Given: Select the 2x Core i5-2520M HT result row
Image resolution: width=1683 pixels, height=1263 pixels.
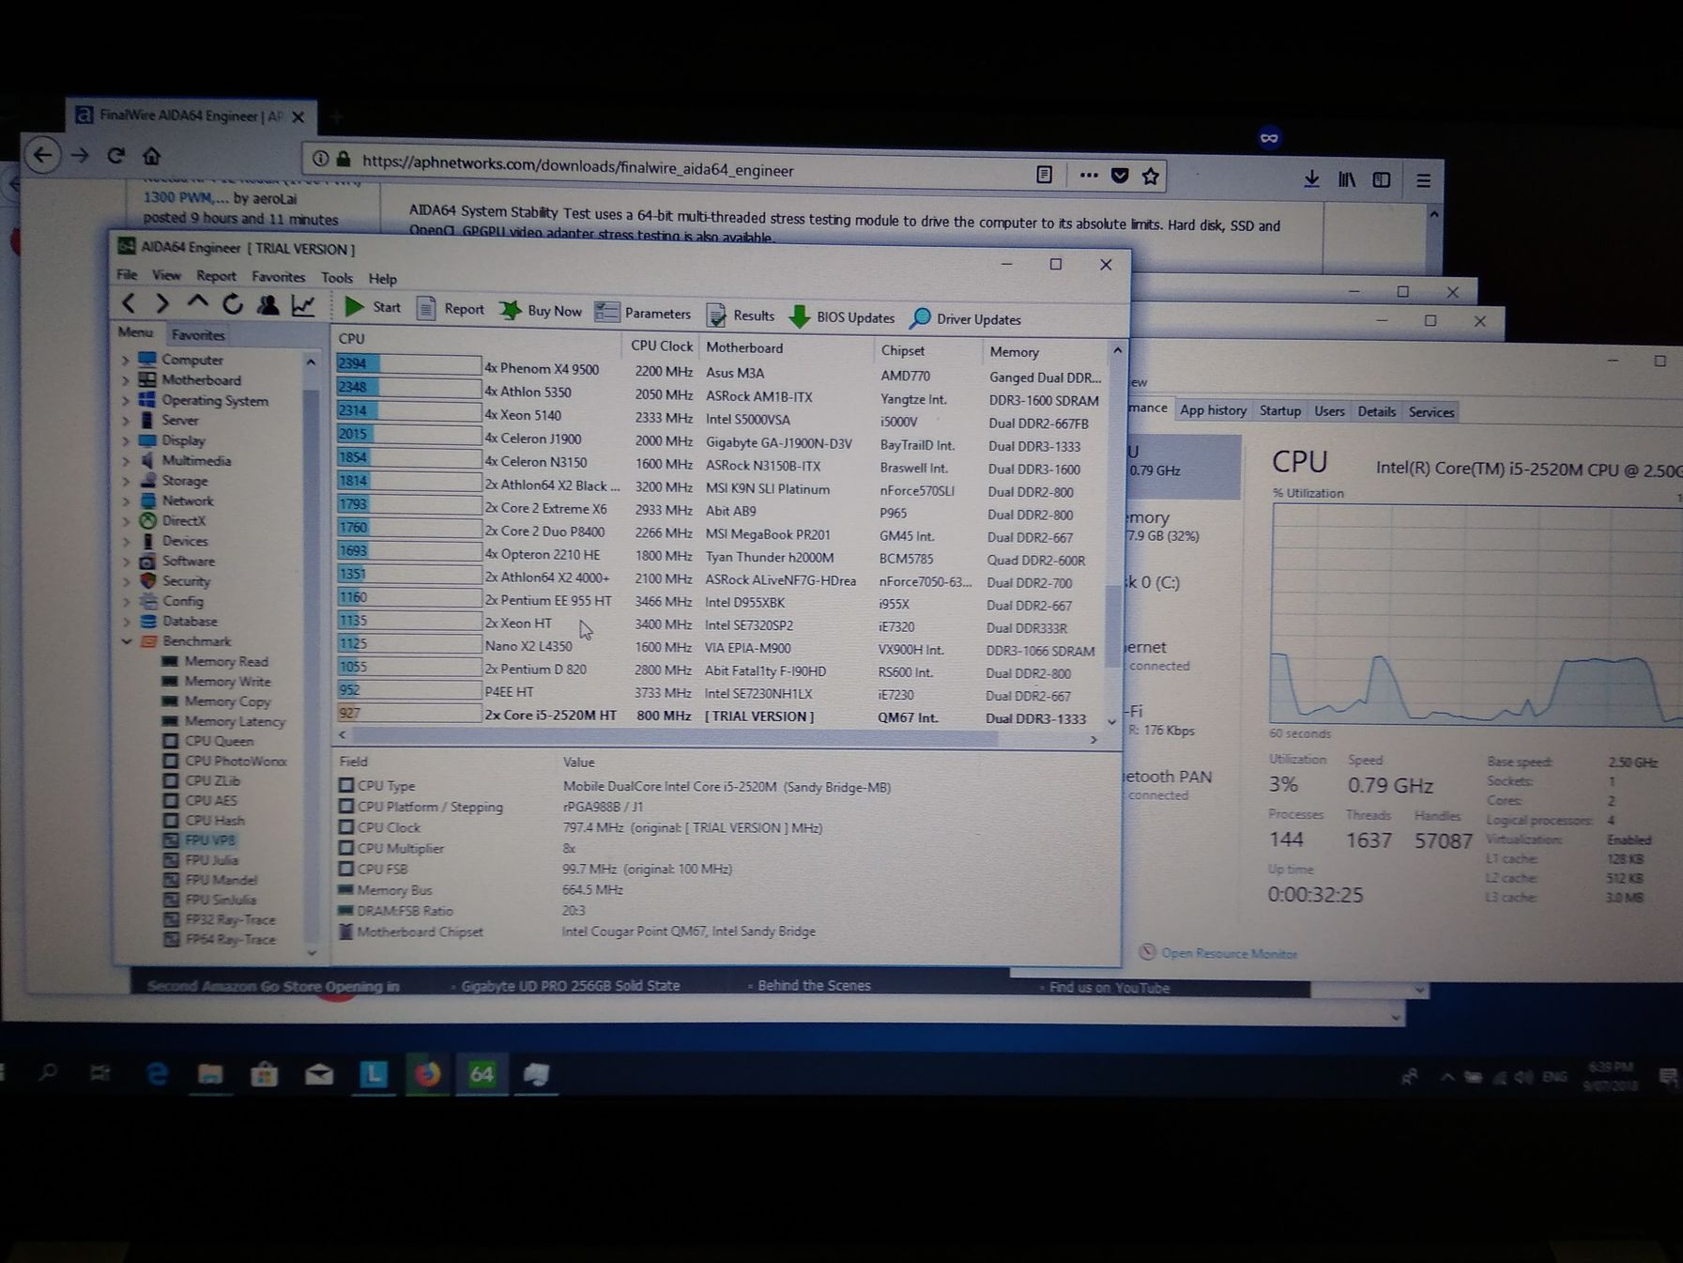Looking at the screenshot, I should pyautogui.click(x=719, y=716).
